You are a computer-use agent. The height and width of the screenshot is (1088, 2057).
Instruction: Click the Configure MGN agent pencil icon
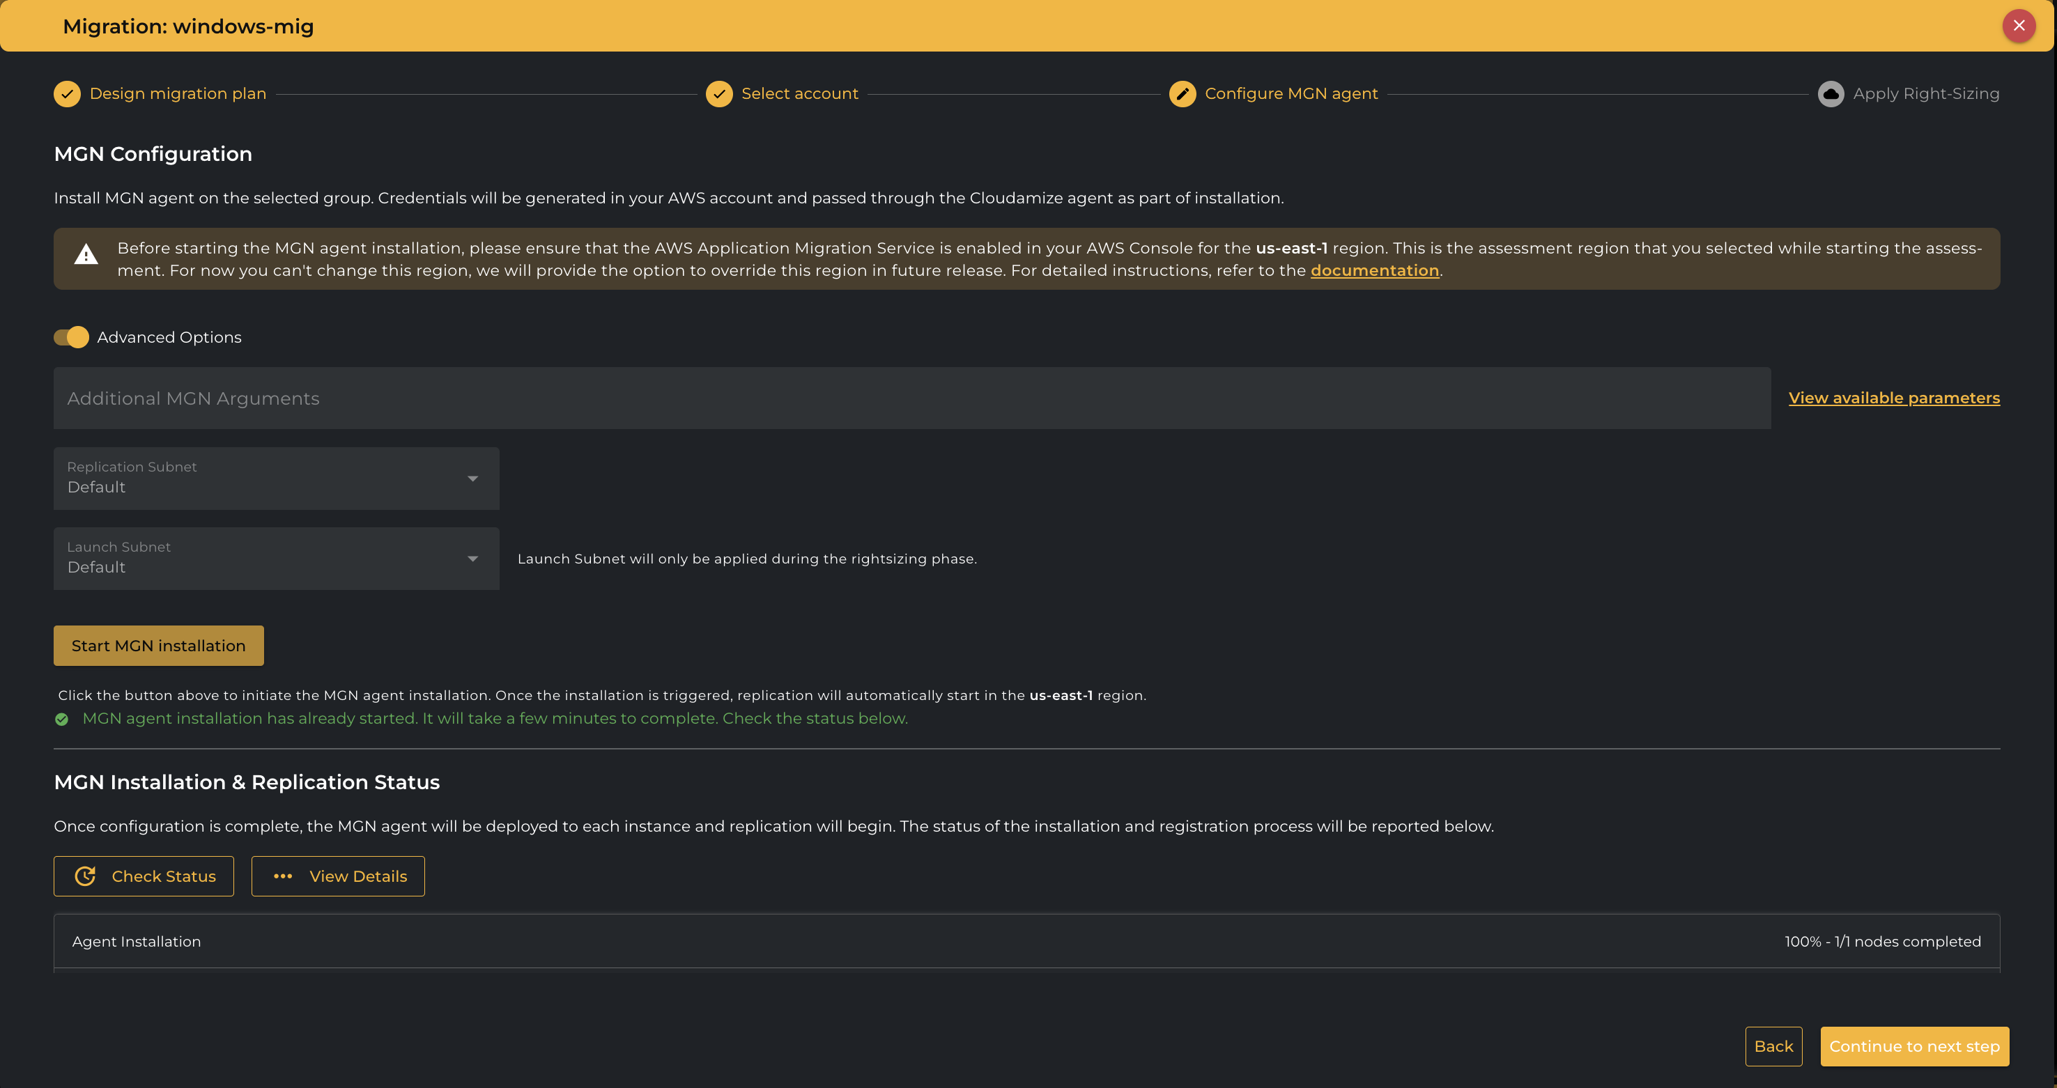pos(1182,94)
